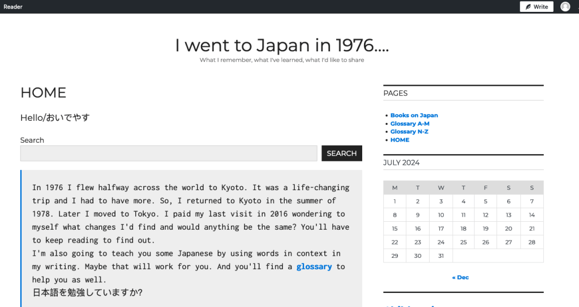Open the Glossary A-M page

tap(410, 124)
